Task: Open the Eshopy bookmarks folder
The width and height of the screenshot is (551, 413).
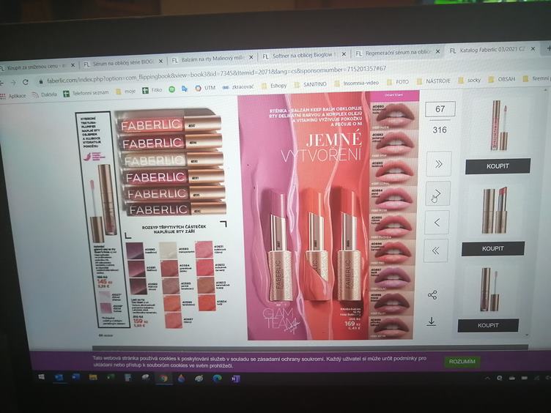Action: pos(275,86)
